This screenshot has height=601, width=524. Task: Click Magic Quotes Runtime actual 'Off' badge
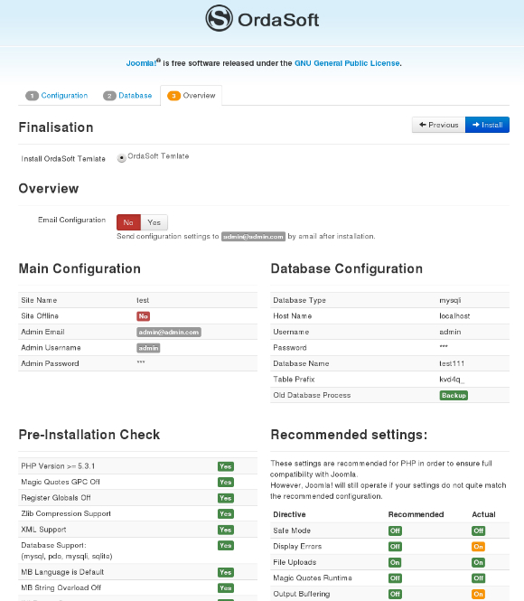click(479, 578)
